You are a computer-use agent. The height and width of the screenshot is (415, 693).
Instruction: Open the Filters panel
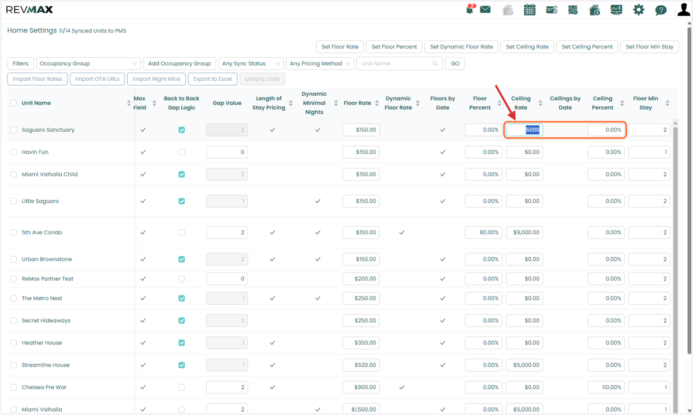click(x=20, y=63)
